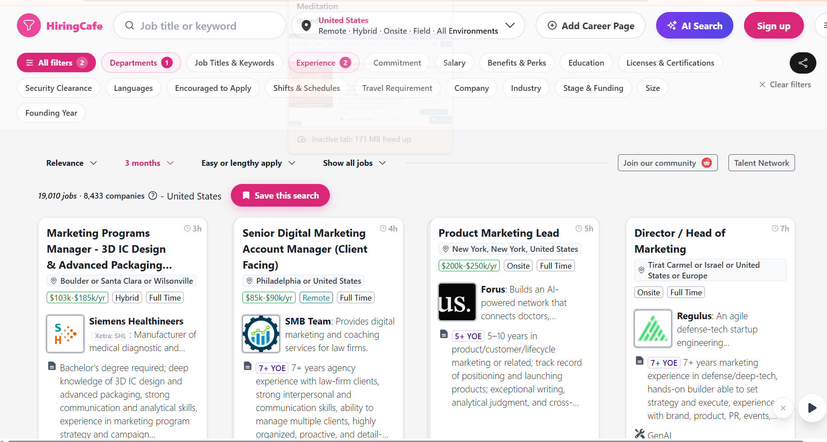
Task: Open the SMB Team company logo
Action: [x=261, y=334]
